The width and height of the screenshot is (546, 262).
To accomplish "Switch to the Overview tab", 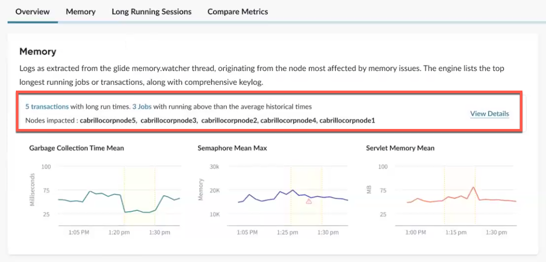I will tap(33, 11).
